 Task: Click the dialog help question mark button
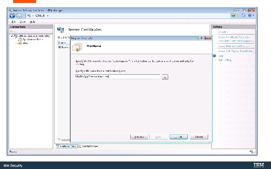click(x=201, y=38)
